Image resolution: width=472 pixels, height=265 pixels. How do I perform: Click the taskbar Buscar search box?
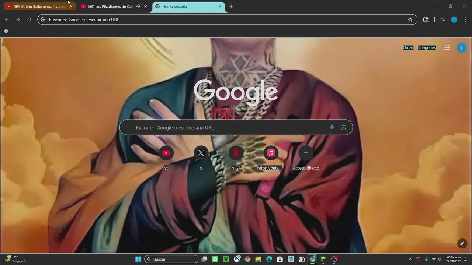coord(171,259)
